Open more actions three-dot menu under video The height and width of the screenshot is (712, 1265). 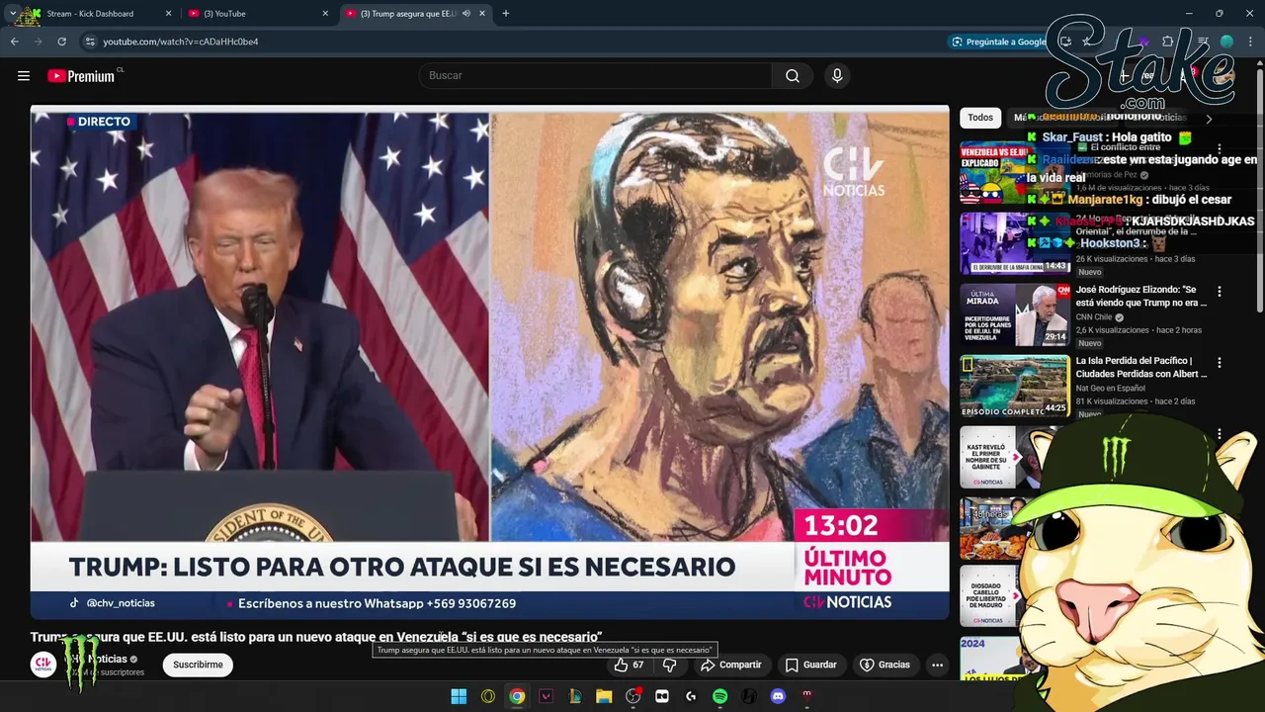pyautogui.click(x=937, y=665)
